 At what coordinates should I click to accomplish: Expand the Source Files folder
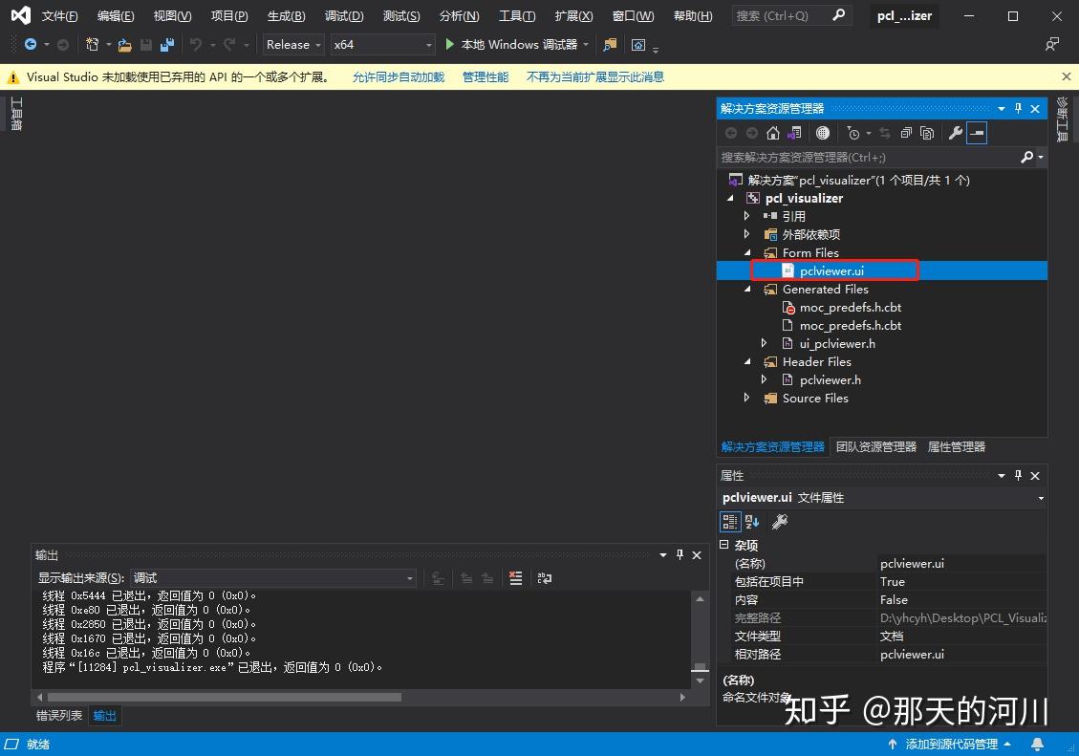(748, 398)
